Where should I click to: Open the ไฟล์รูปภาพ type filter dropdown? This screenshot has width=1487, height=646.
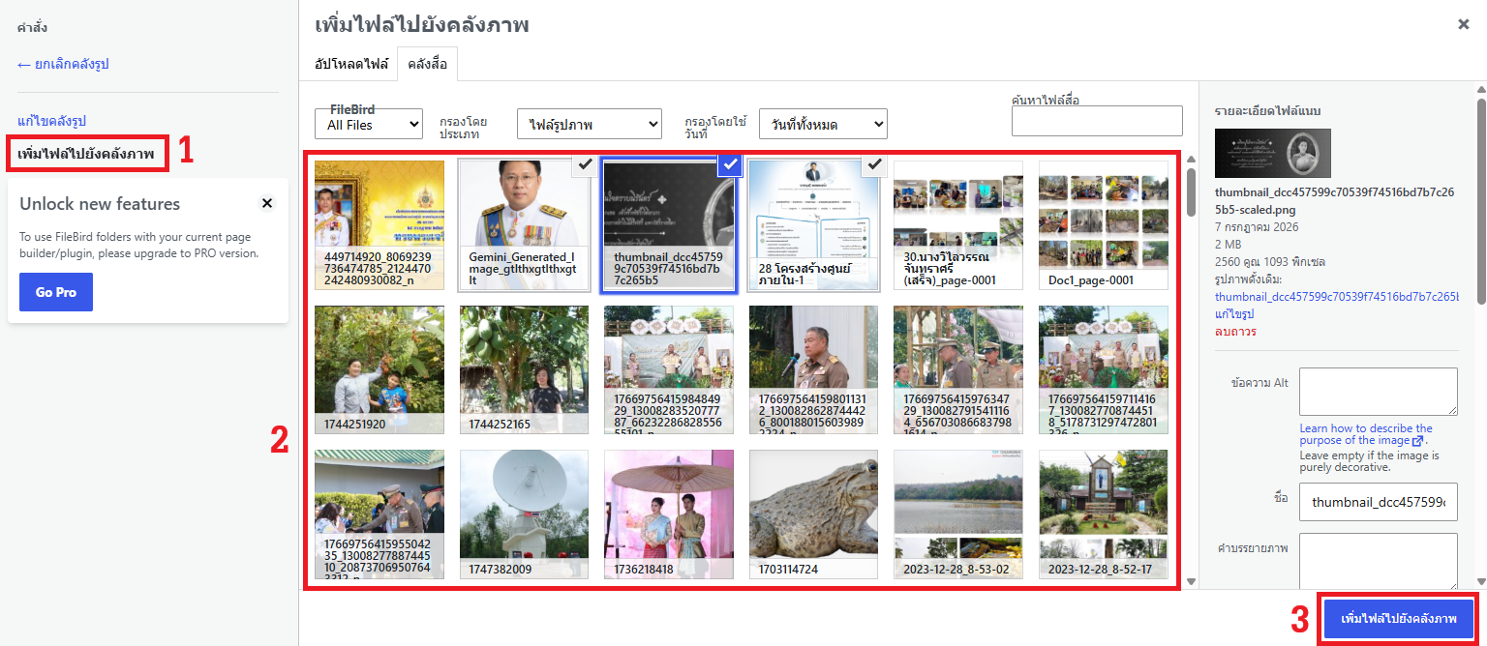(590, 124)
